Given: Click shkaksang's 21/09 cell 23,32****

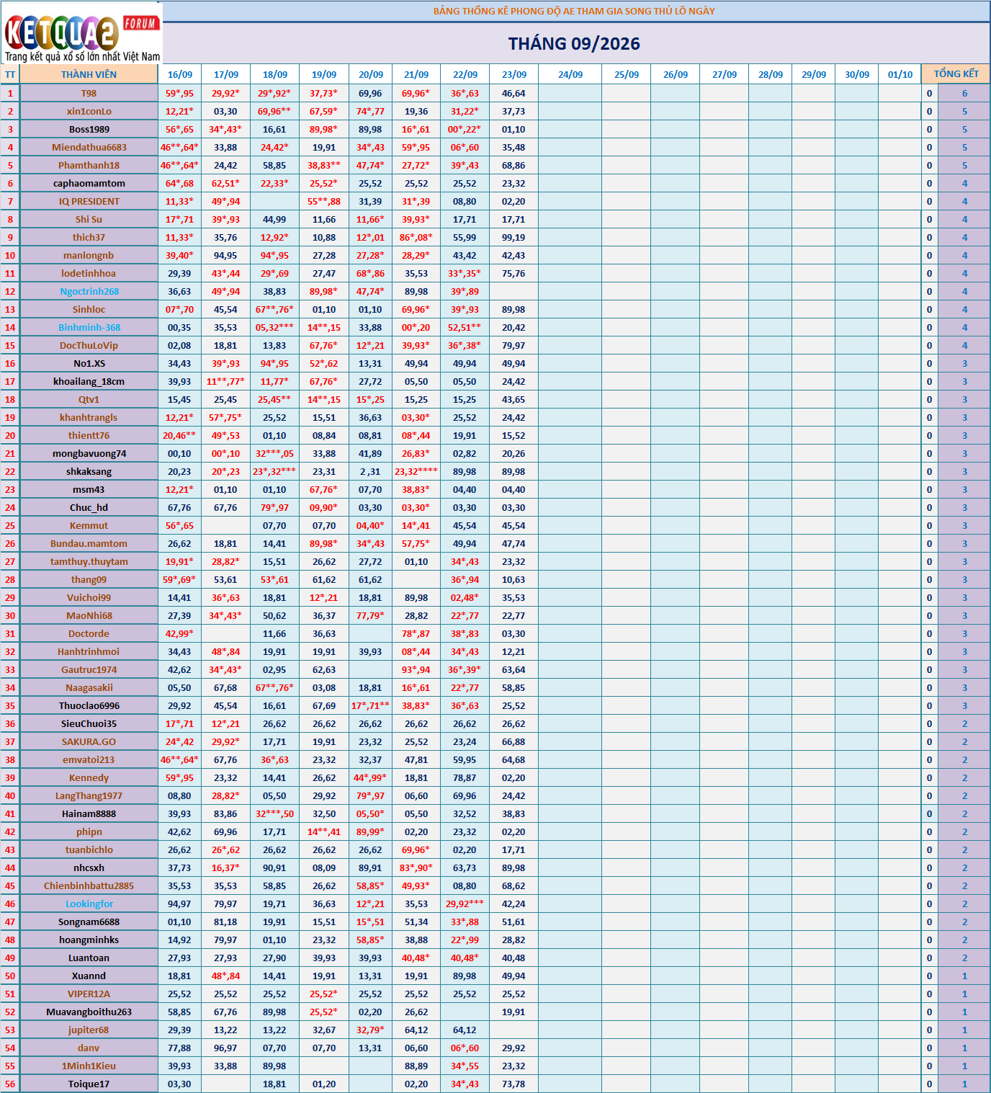Looking at the screenshot, I should point(416,472).
